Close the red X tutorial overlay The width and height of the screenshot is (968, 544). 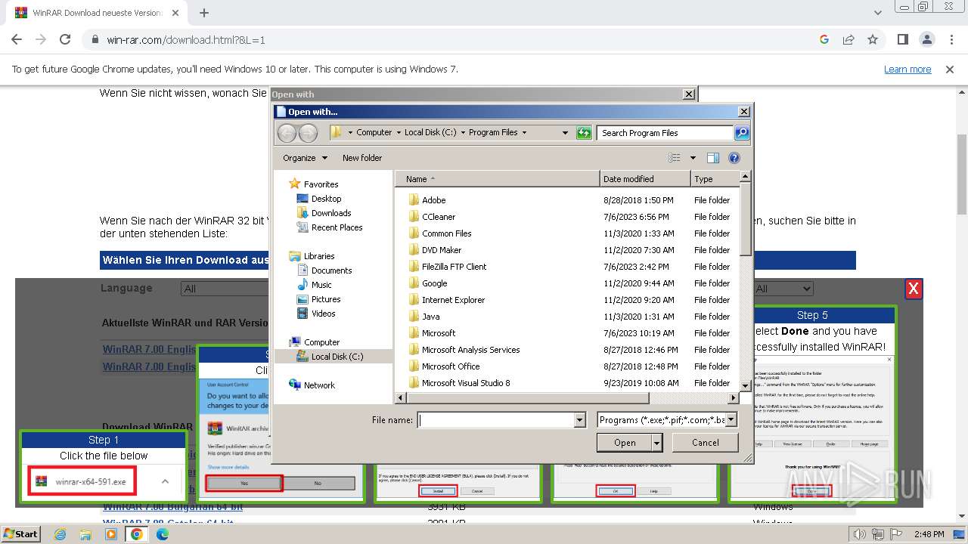point(914,289)
